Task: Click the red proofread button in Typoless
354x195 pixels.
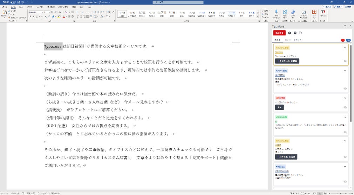Action: tap(279, 33)
